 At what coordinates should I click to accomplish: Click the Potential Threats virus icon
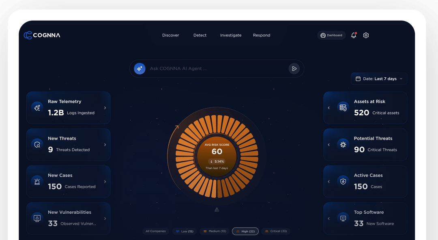pyautogui.click(x=343, y=144)
